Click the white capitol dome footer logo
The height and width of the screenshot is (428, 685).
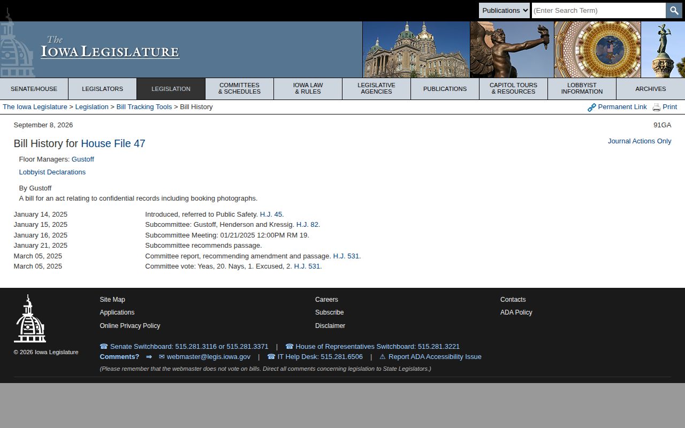[30, 318]
